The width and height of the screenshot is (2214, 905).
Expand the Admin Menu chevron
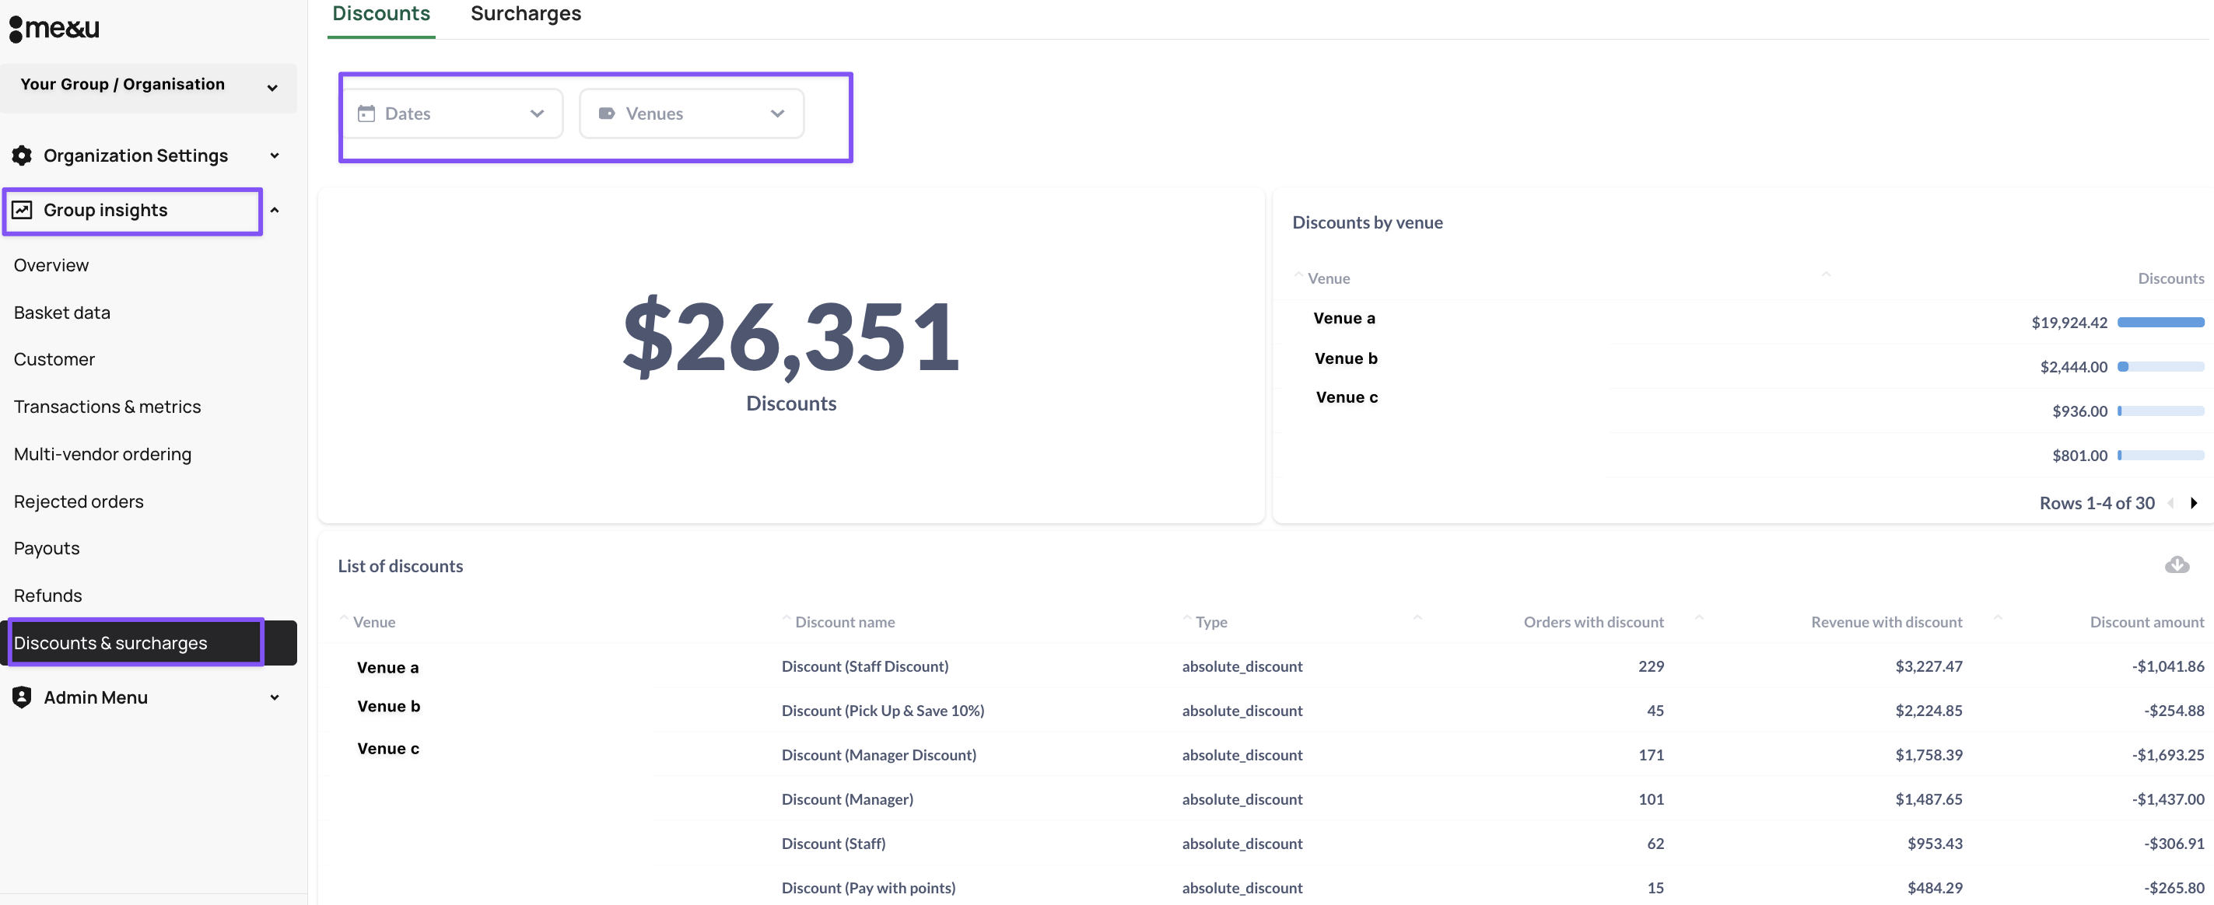coord(274,697)
